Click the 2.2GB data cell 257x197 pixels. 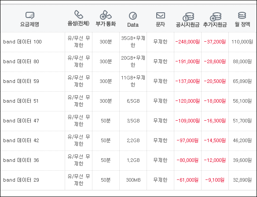[x=133, y=141]
